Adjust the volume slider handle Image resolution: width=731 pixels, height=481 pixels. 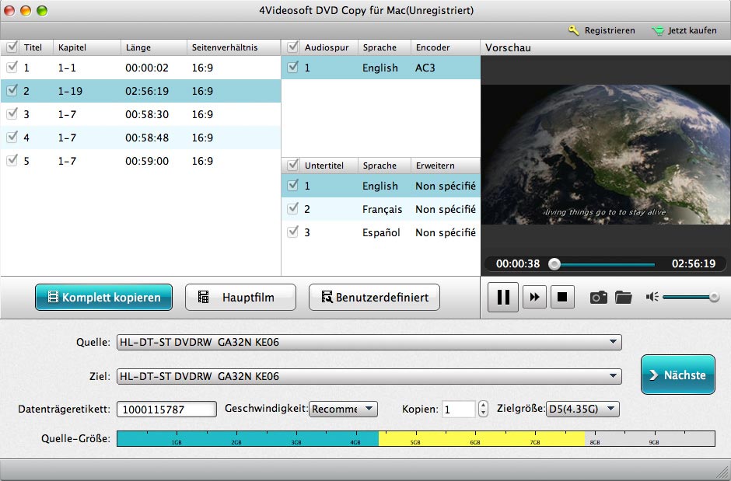[x=714, y=297]
